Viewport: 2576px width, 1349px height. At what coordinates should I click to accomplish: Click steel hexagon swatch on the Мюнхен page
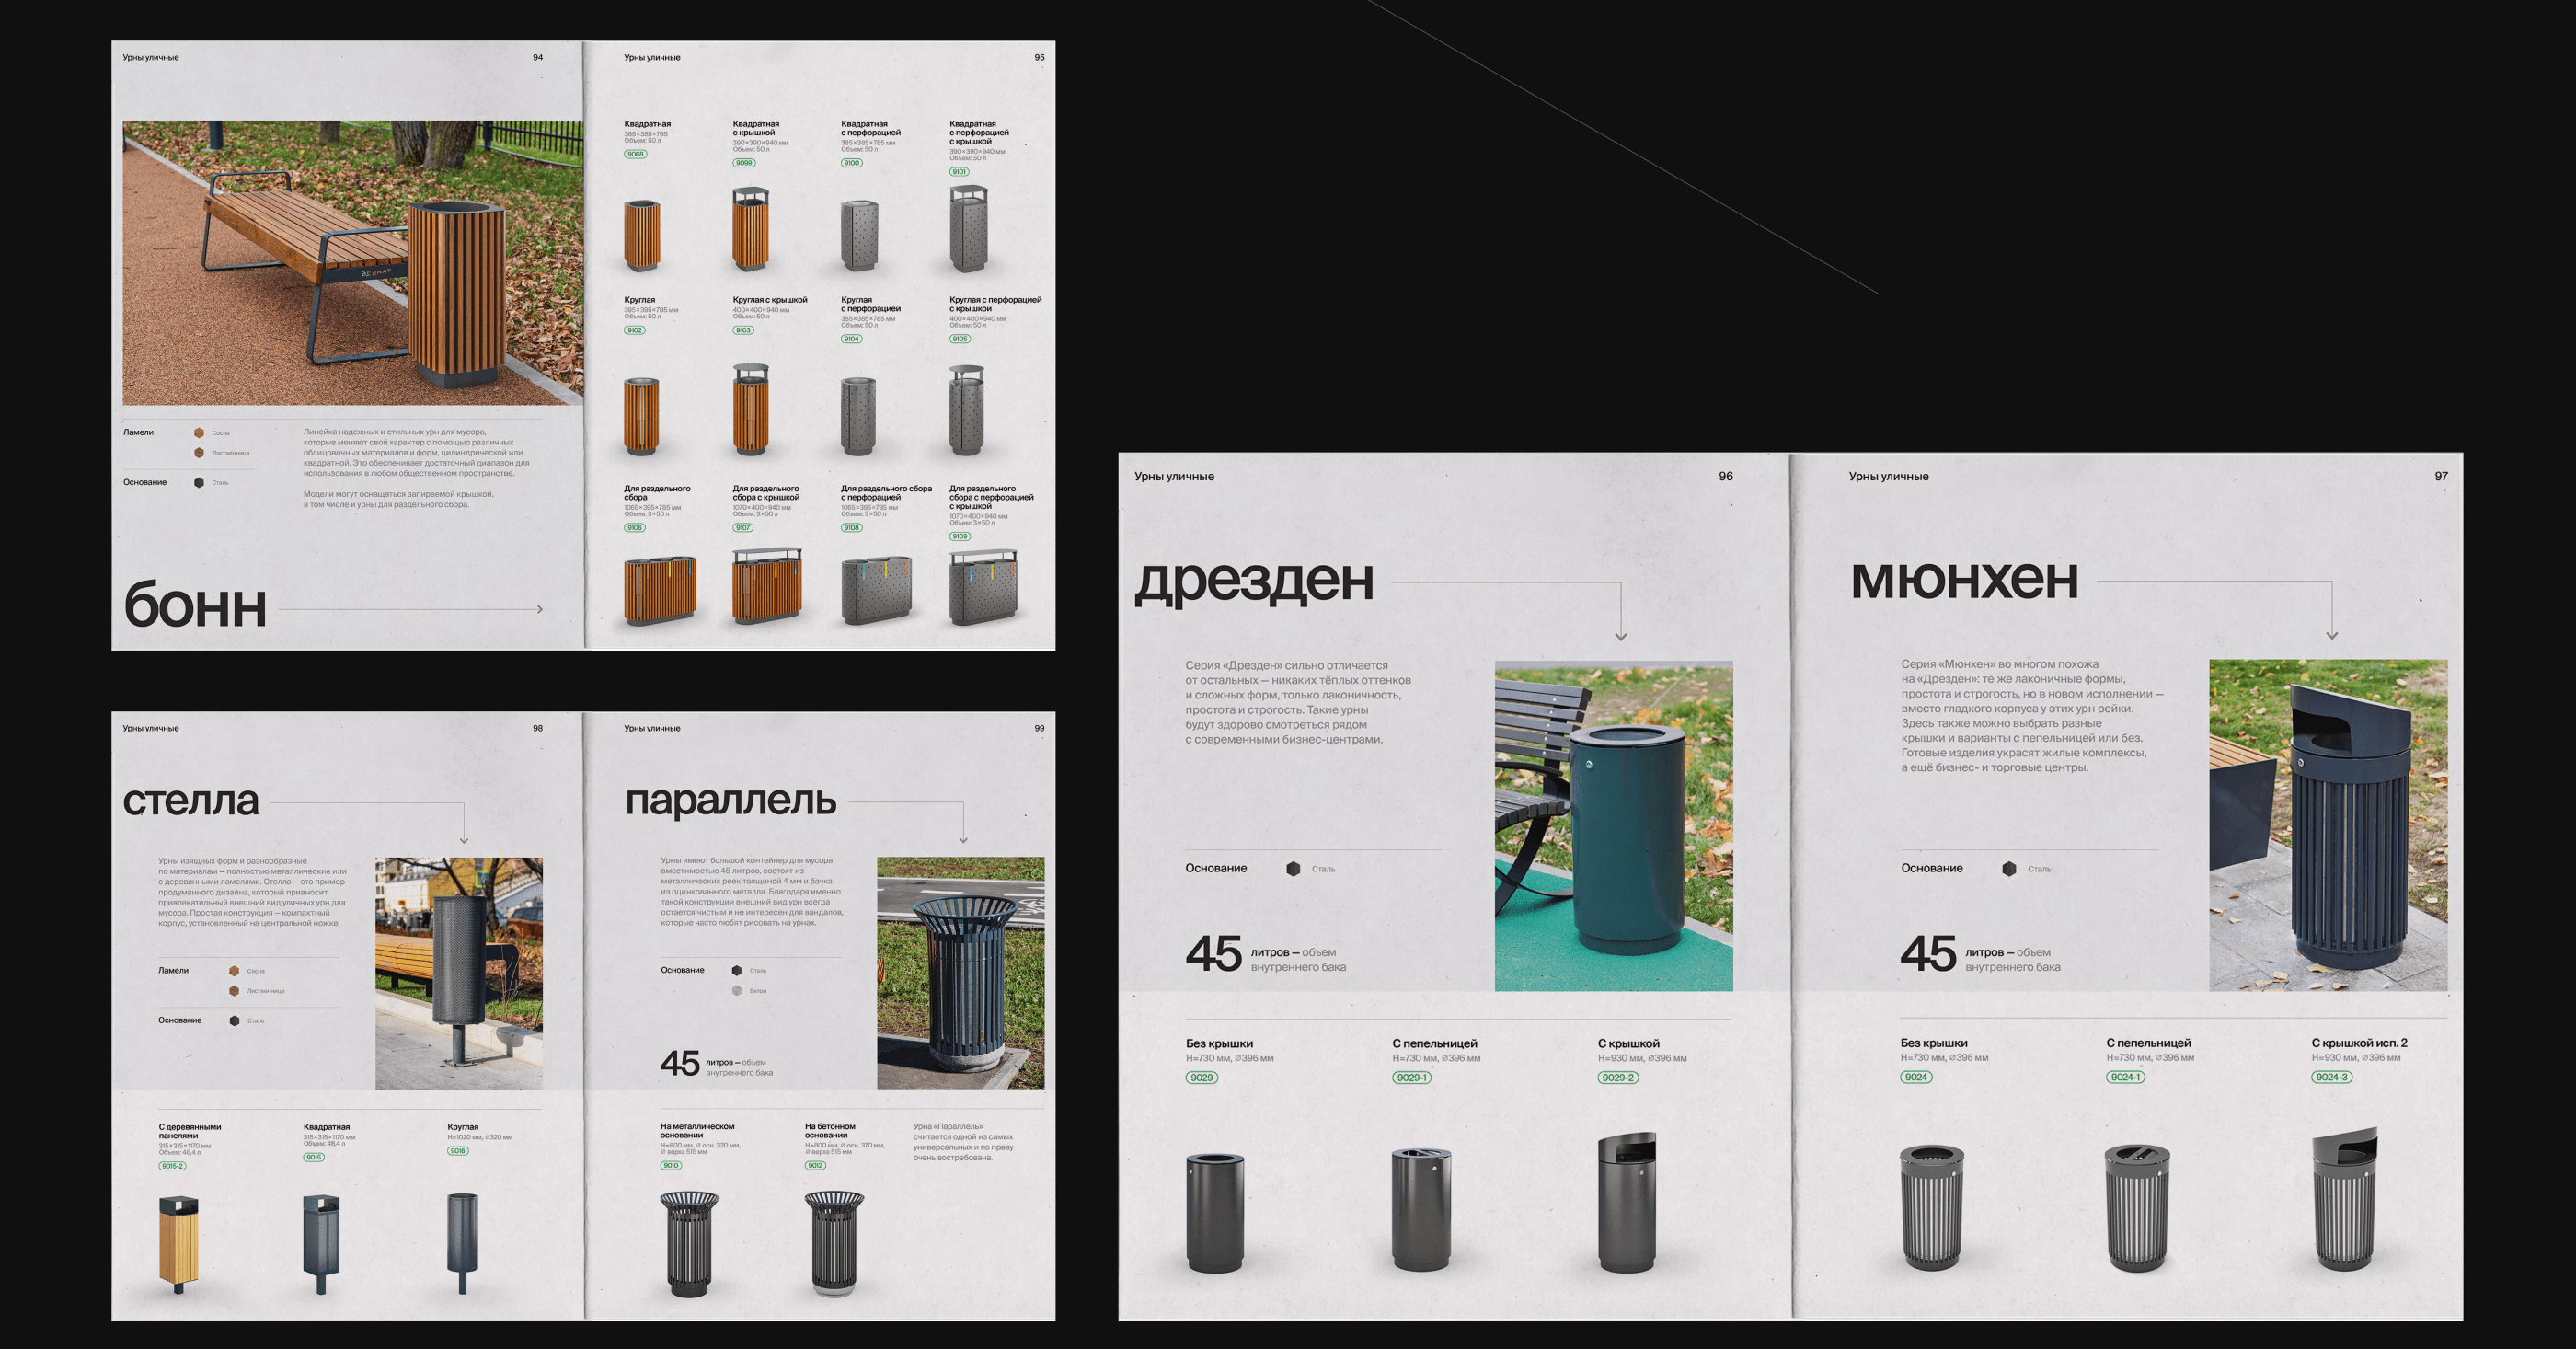(2009, 869)
